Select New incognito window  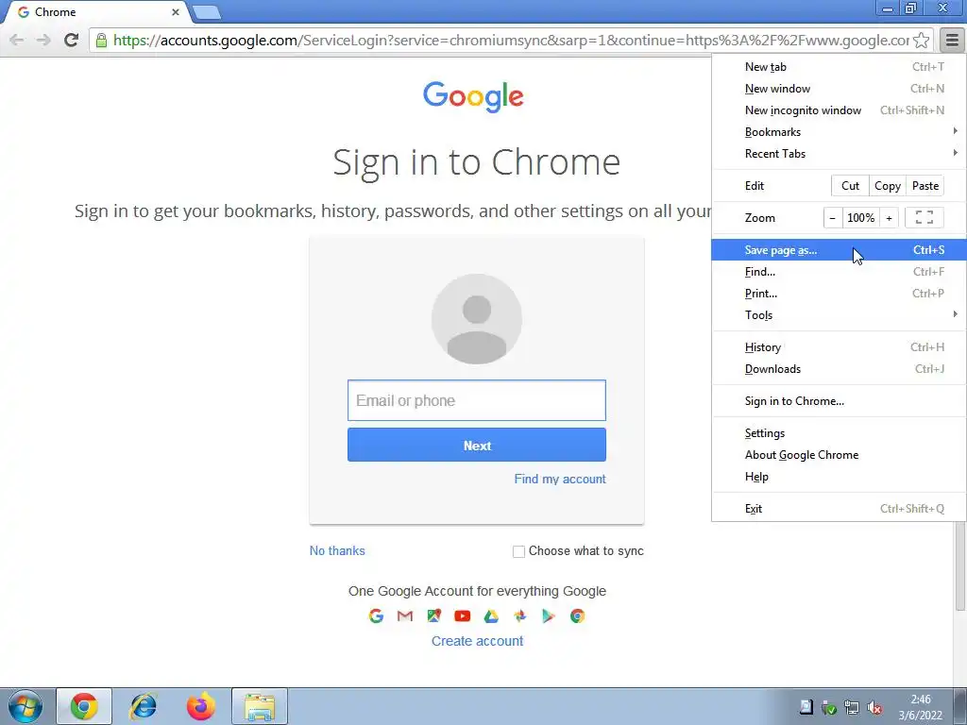click(839, 110)
